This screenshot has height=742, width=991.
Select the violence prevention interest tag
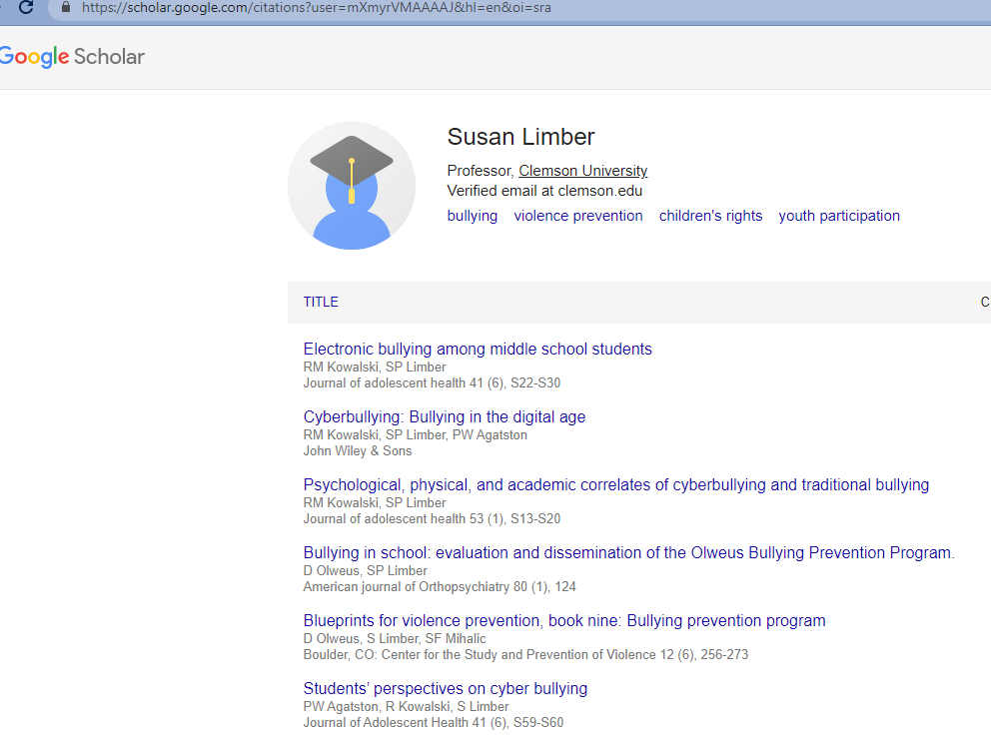pyautogui.click(x=578, y=216)
